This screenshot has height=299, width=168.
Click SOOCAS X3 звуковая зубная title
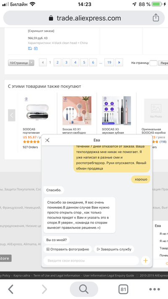coord(113,131)
